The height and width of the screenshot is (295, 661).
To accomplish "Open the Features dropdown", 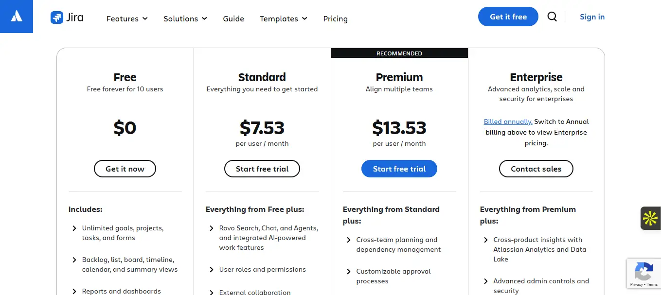I will [x=126, y=18].
